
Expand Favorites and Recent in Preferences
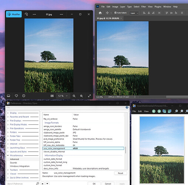(8, 117)
